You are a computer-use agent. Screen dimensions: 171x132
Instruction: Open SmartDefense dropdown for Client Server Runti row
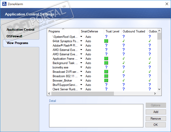tap(81, 89)
